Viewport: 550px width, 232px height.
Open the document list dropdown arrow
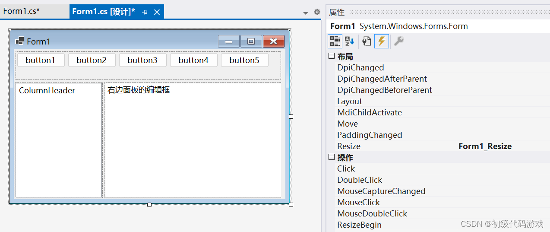[x=306, y=13]
